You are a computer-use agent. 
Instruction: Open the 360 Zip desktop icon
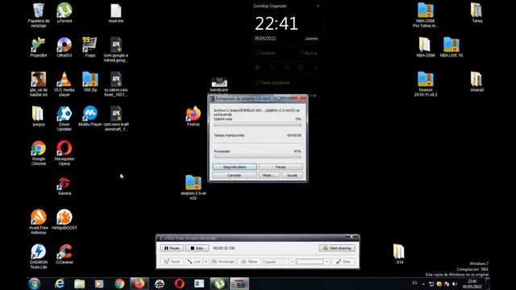pos(89,81)
